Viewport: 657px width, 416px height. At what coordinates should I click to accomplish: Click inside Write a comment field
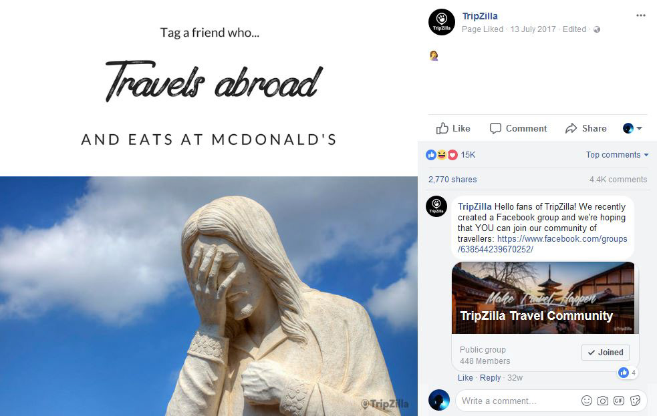pos(517,401)
